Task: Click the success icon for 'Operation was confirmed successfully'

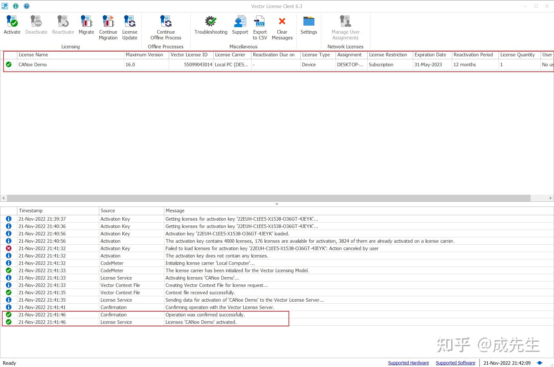Action: tap(9, 314)
